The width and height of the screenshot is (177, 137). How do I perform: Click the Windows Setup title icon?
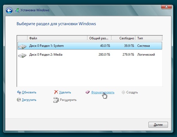click(x=17, y=10)
